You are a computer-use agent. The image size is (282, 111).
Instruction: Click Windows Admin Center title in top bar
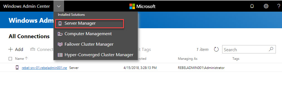coord(27,6)
